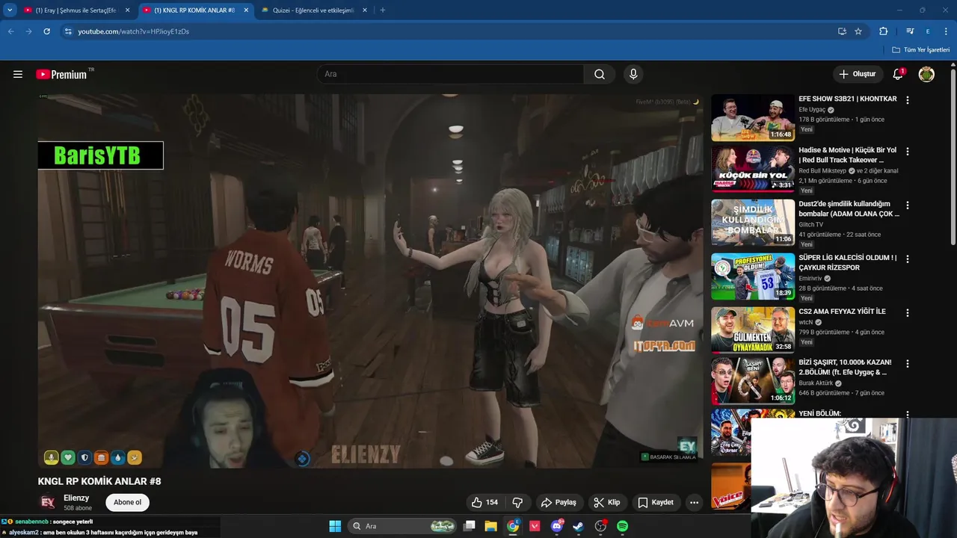Start voice search with microphone
The width and height of the screenshot is (957, 538).
tap(633, 74)
